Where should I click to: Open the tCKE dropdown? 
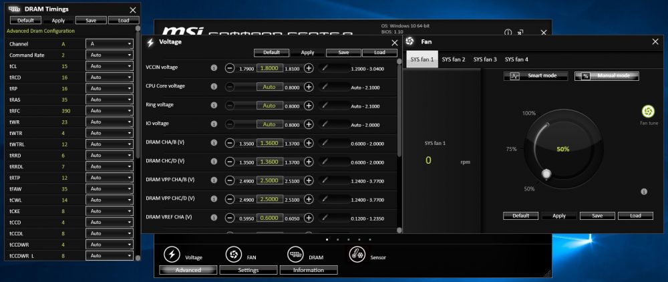(x=110, y=211)
